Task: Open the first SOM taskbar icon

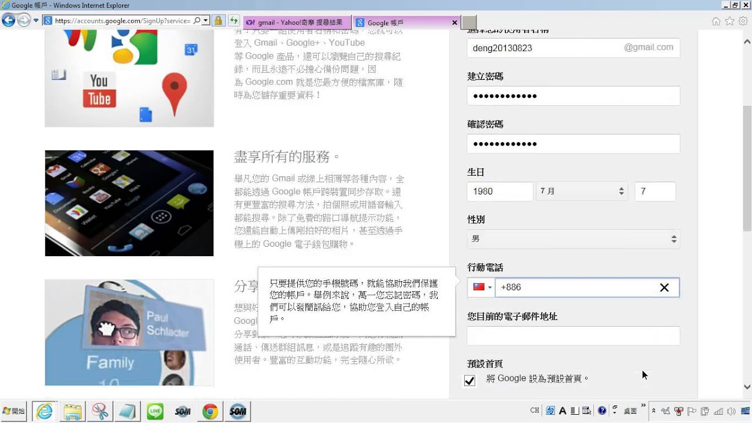Action: click(x=183, y=411)
